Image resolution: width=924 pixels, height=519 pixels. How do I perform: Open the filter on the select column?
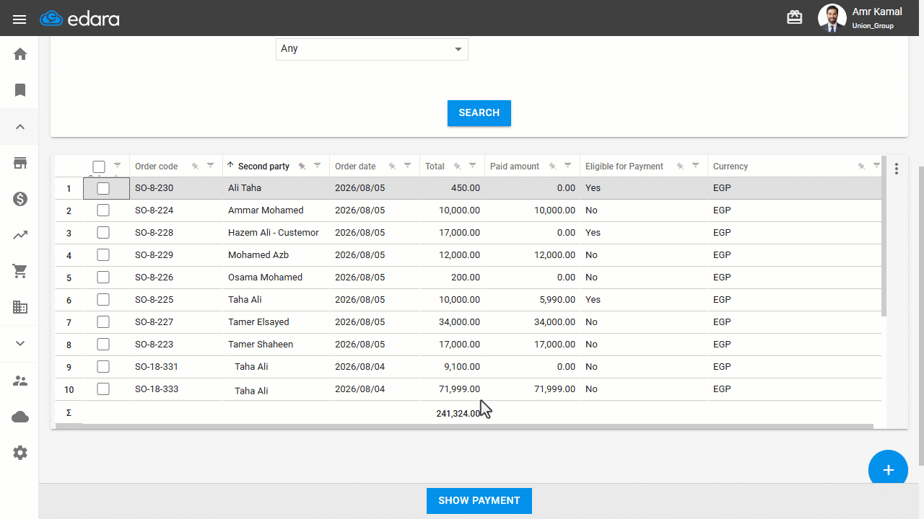(x=118, y=165)
